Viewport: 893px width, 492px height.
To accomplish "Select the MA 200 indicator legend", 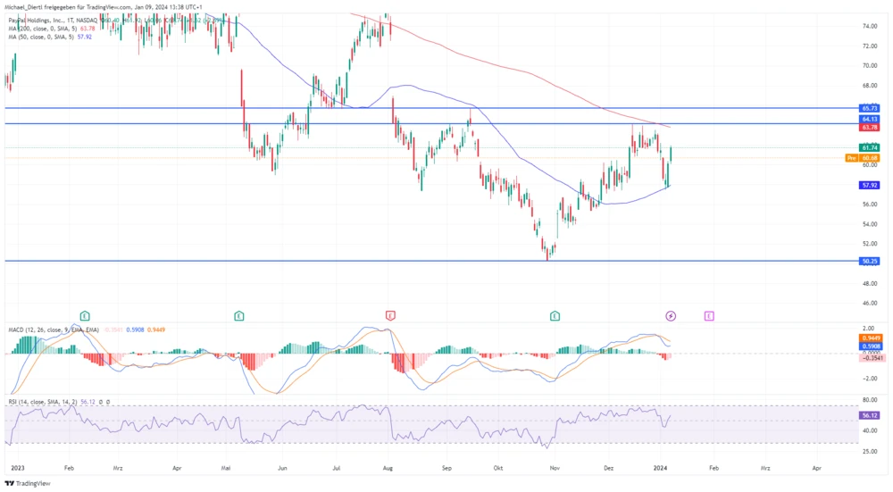I will tap(51, 29).
